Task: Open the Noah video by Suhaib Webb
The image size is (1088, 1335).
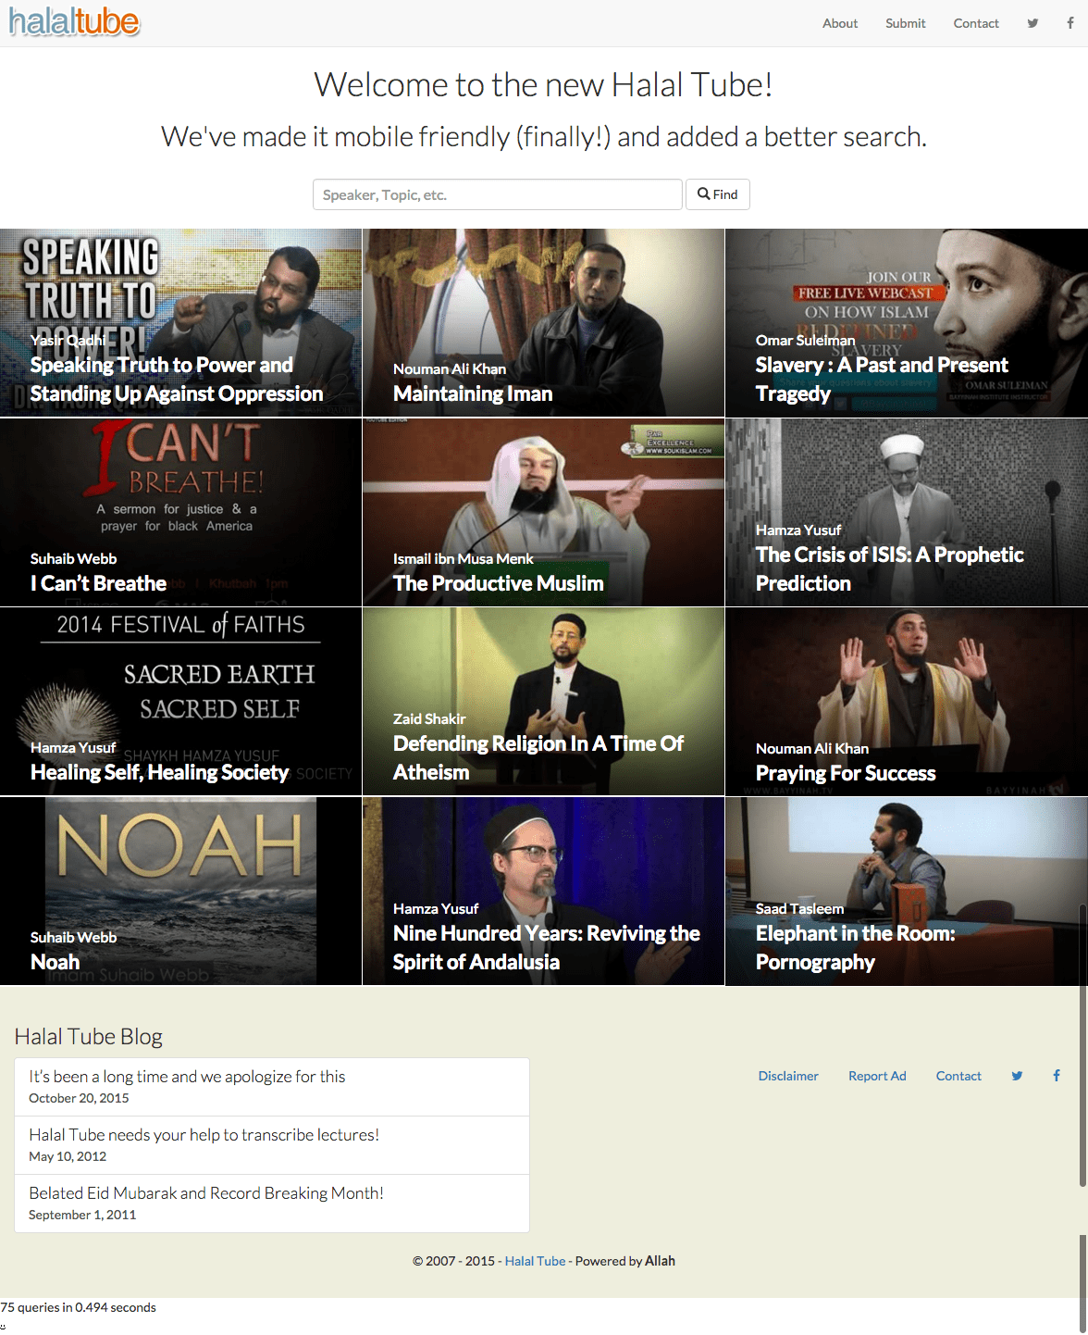Action: 180,891
